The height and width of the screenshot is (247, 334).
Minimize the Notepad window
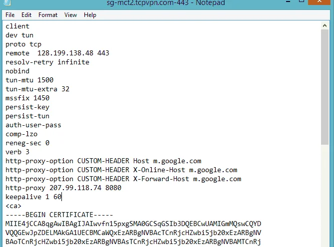(288, 1)
